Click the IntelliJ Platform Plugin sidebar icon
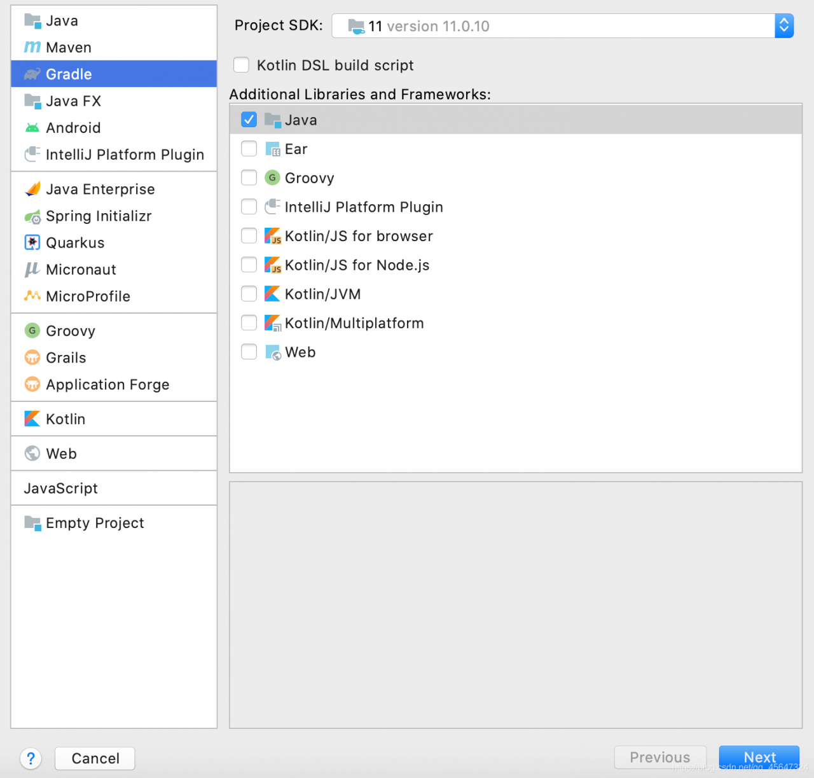This screenshot has width=814, height=778. (x=32, y=155)
